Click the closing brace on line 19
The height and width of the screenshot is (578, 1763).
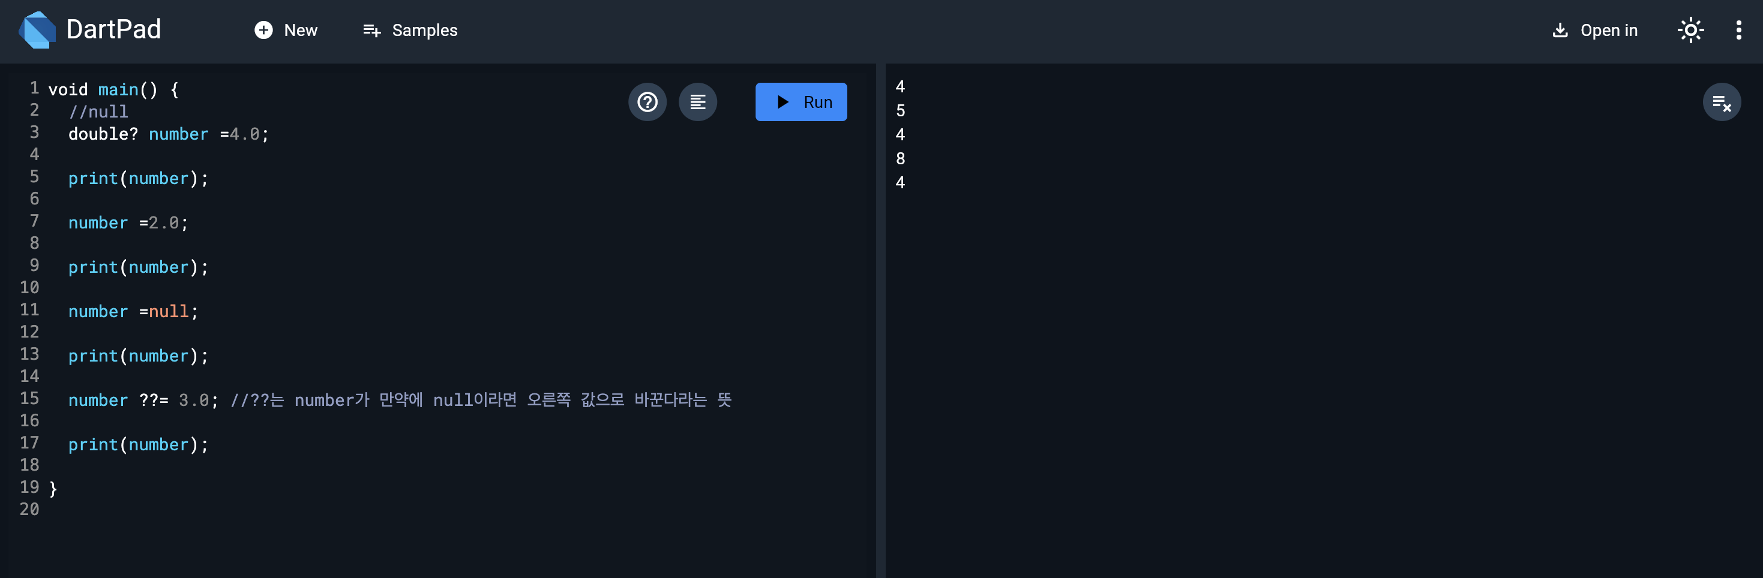tap(53, 489)
